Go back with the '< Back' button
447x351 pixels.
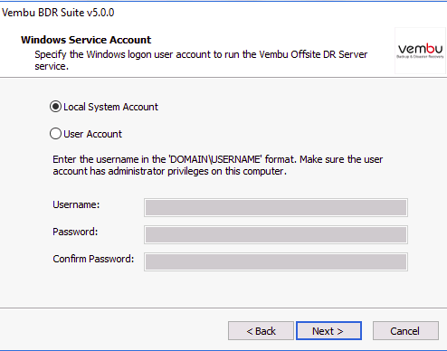tap(261, 331)
